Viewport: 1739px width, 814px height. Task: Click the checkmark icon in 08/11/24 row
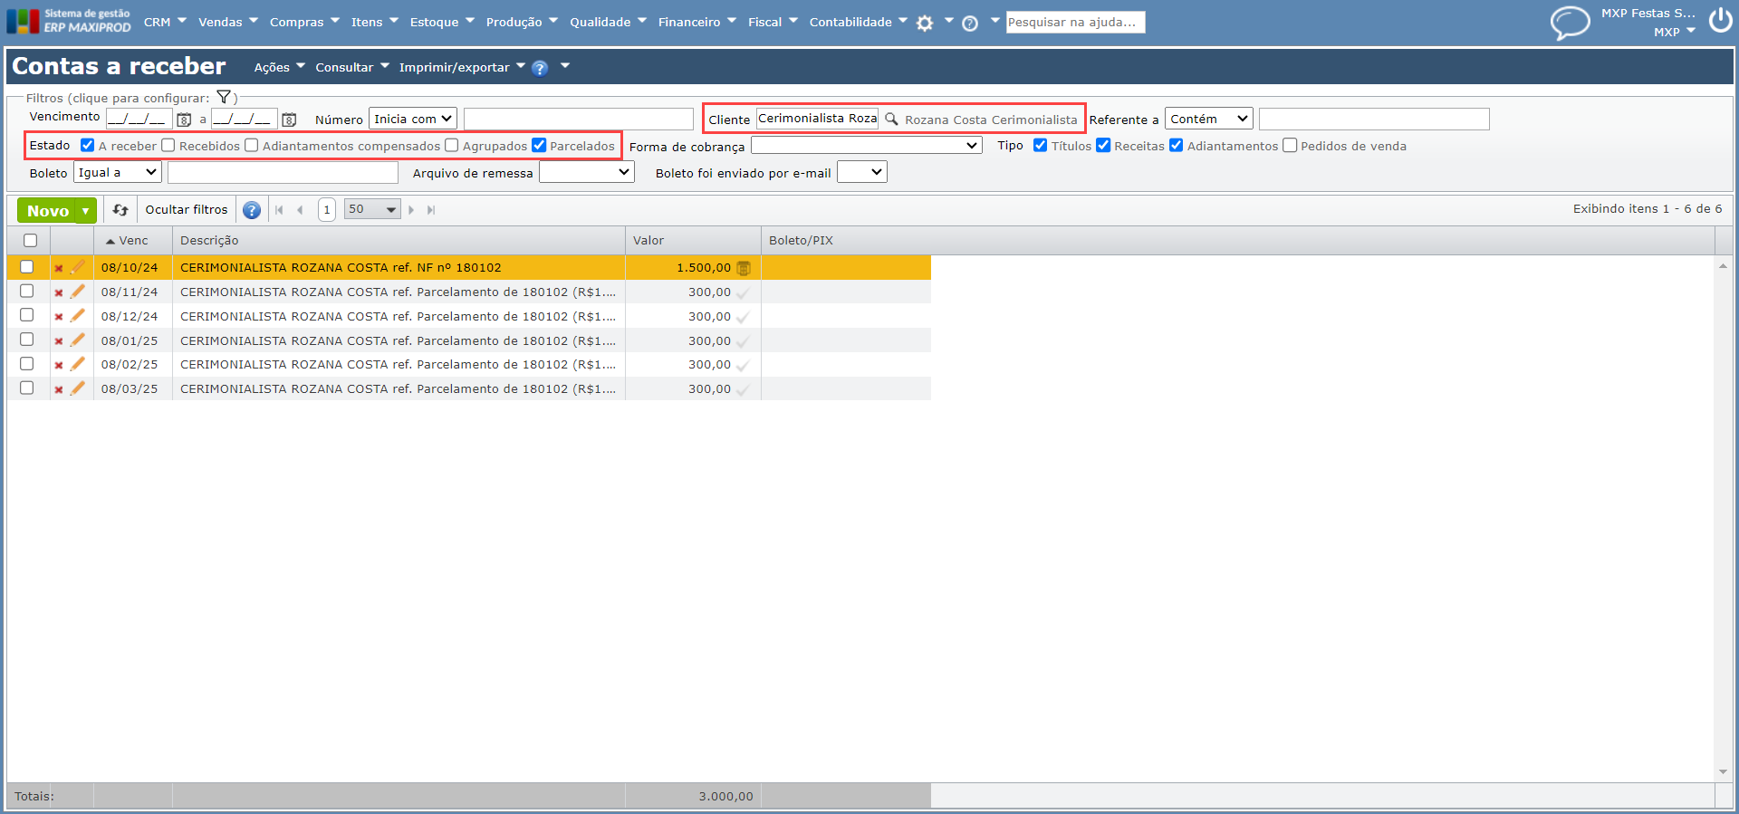[743, 292]
